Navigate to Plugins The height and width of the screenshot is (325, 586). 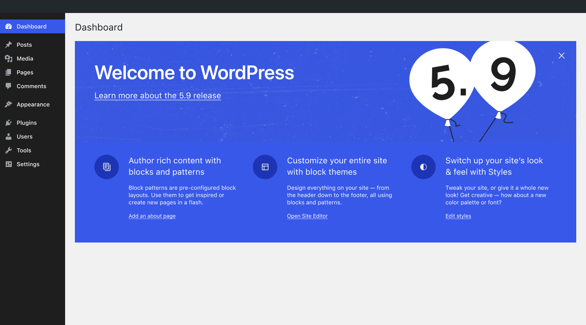pos(33,123)
